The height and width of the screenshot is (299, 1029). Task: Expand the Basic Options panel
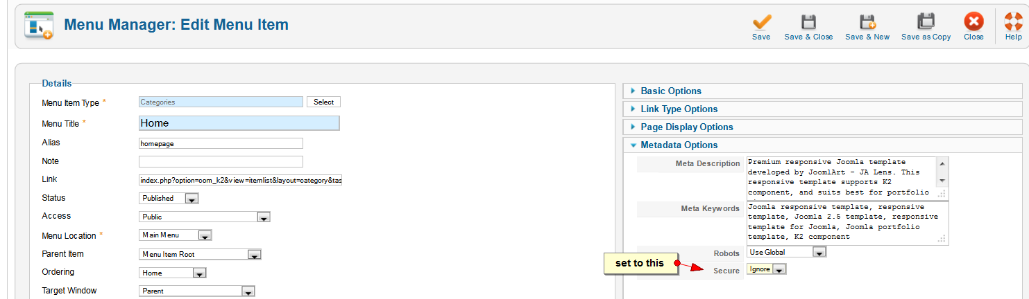[x=671, y=91]
